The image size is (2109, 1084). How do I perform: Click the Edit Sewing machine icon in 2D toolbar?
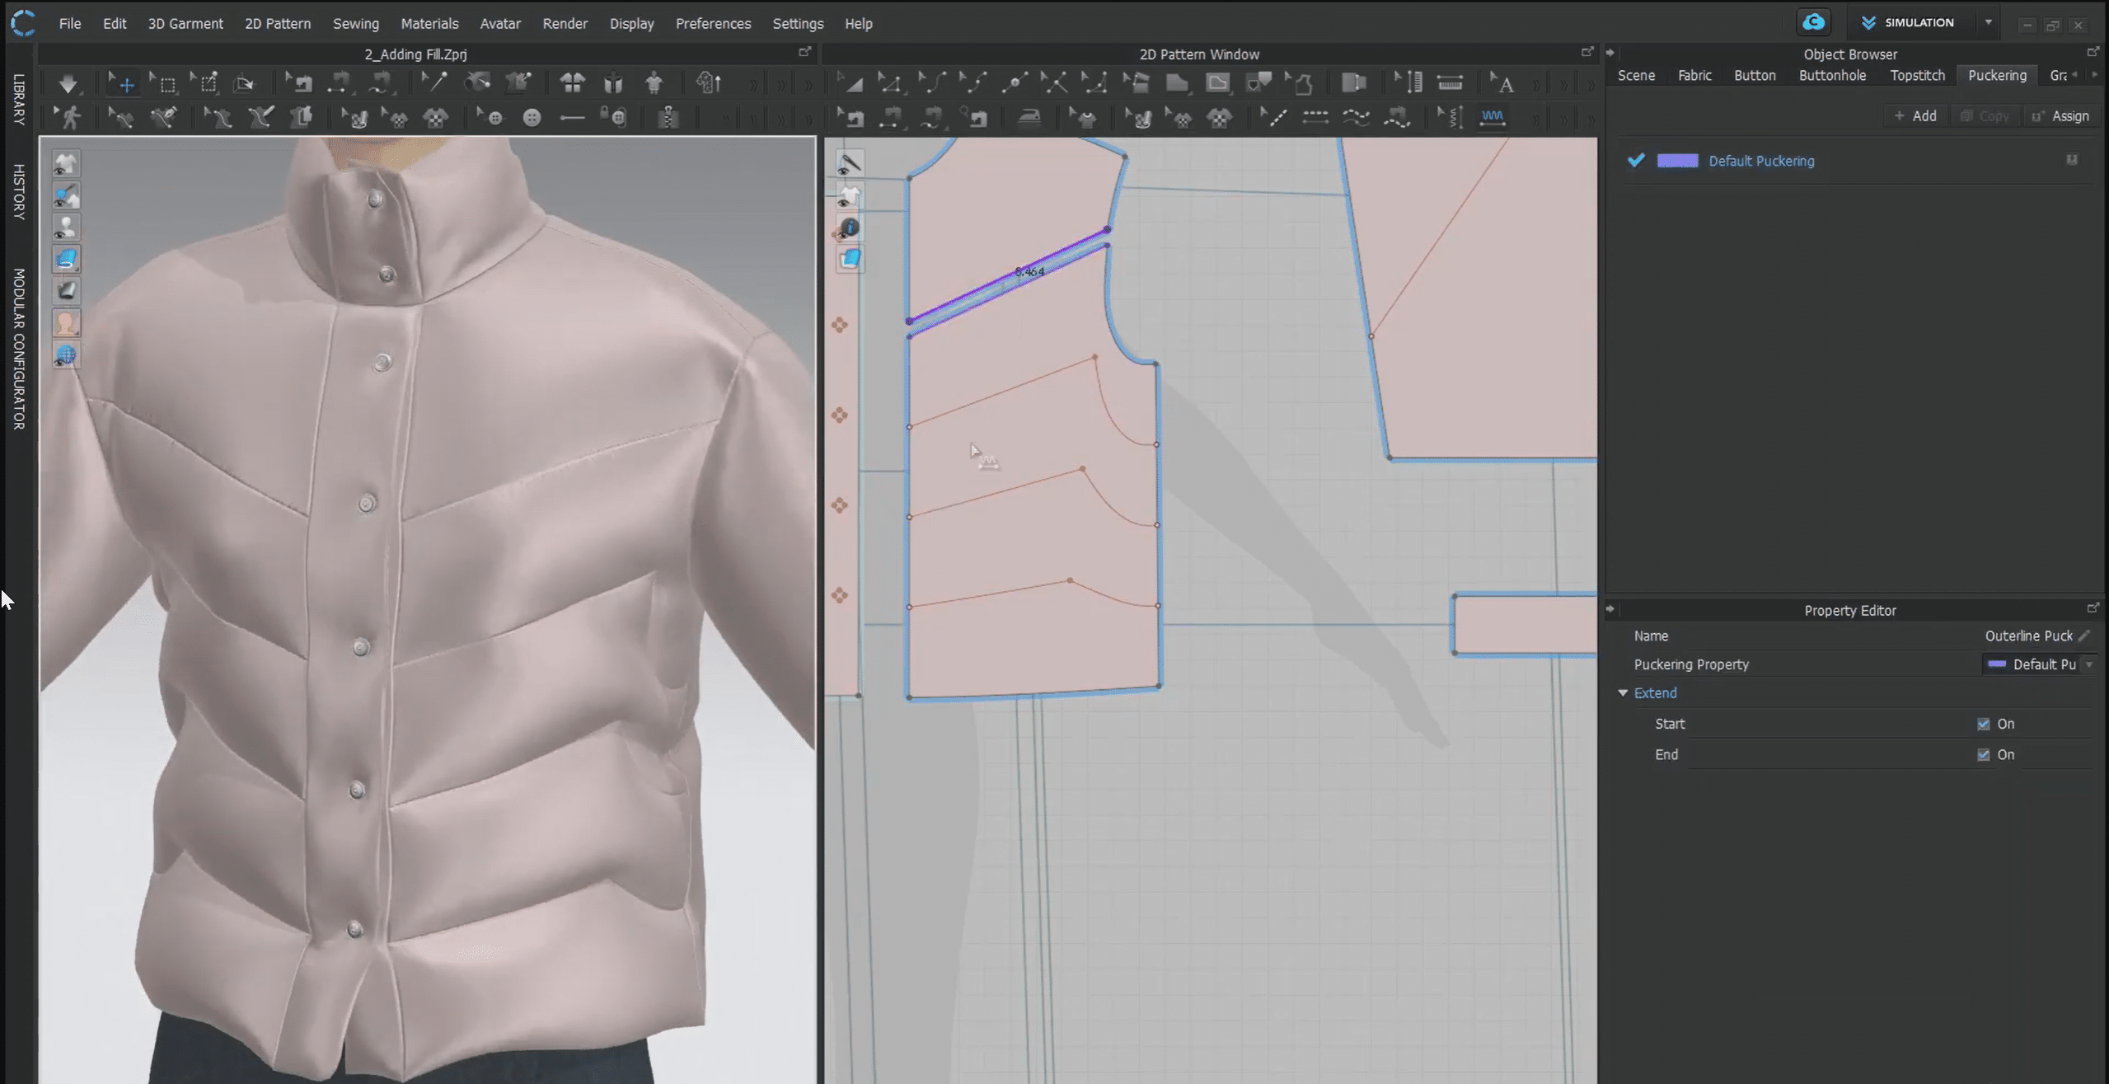[851, 118]
